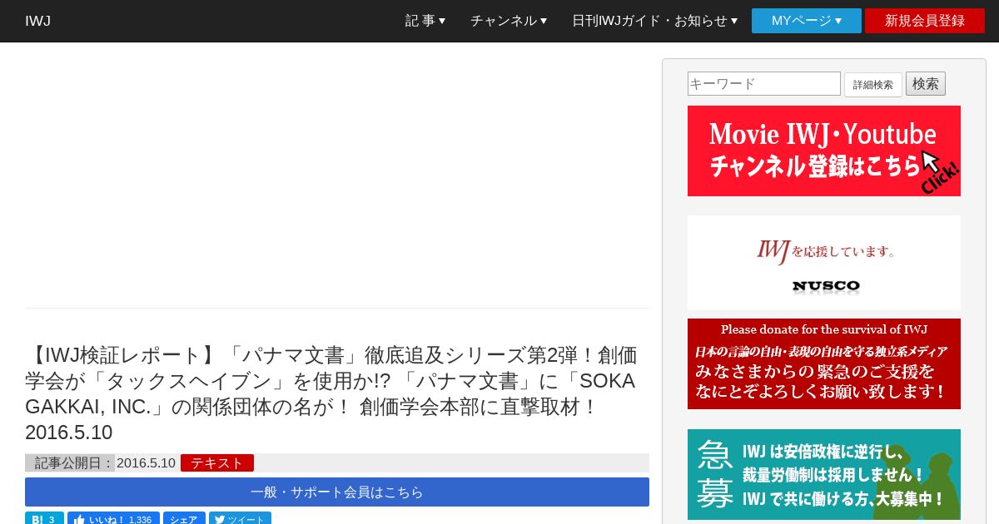Click the Facebook いいね! thumbs-up button
The image size is (999, 524).
[113, 519]
